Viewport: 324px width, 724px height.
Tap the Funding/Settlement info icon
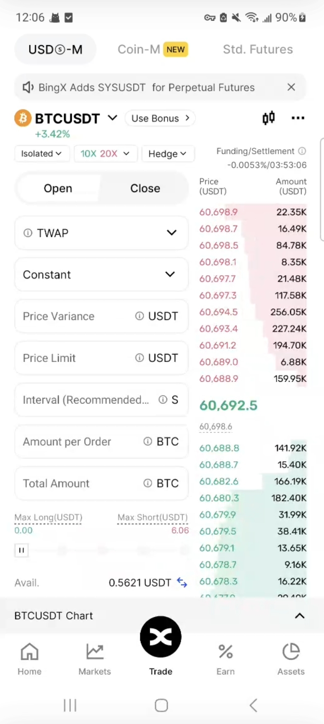(x=302, y=151)
